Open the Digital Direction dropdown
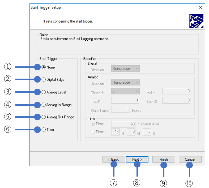 [125, 69]
